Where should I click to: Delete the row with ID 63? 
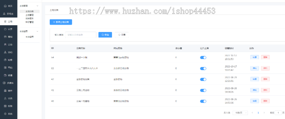pos(265,68)
